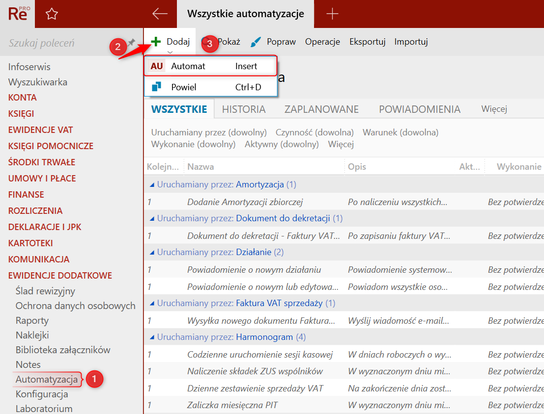This screenshot has width=544, height=414.
Task: Click the green plus Dodaj icon
Action: tap(156, 42)
